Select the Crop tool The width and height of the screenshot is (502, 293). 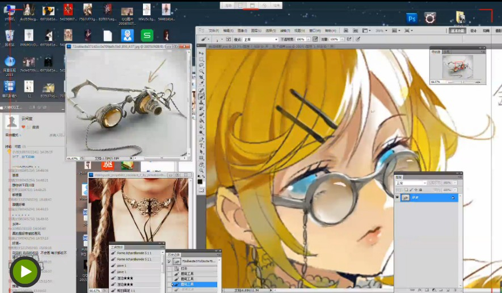(x=201, y=77)
